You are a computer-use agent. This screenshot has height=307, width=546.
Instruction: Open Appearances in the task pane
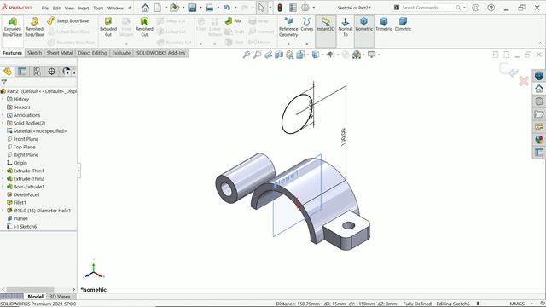[539, 140]
